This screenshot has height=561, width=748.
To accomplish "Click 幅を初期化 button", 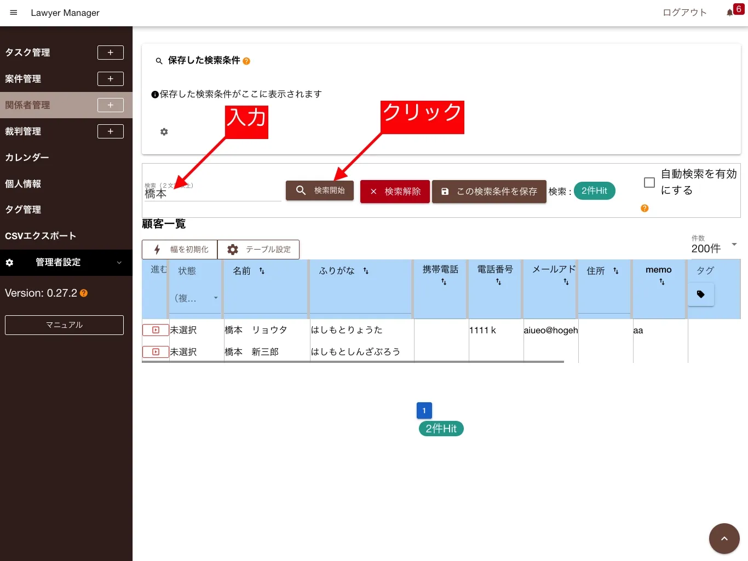I will point(180,250).
